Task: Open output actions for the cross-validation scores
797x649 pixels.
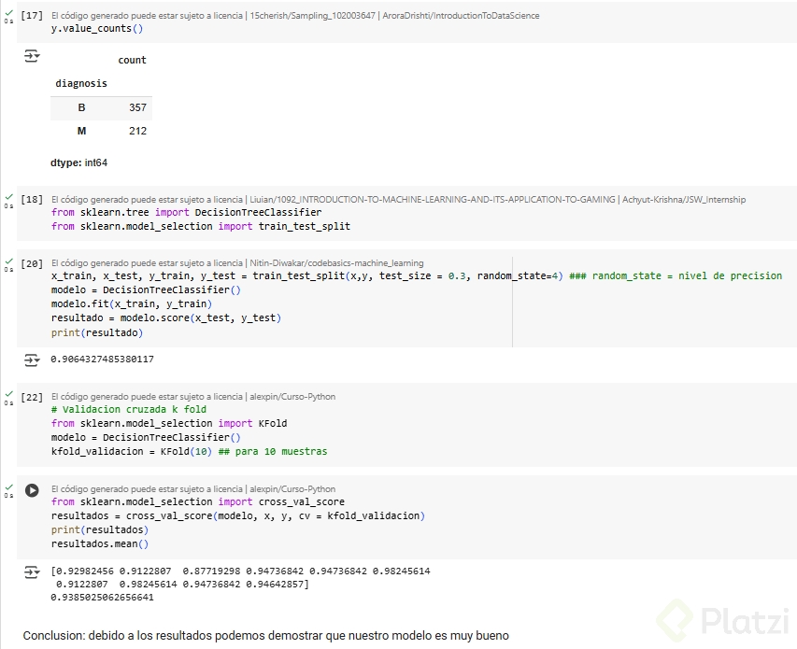Action: pos(32,571)
